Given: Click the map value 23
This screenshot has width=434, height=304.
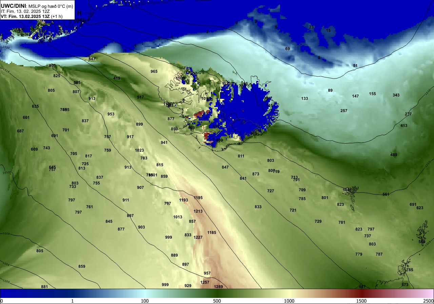Looking at the screenshot, I should (311, 27).
